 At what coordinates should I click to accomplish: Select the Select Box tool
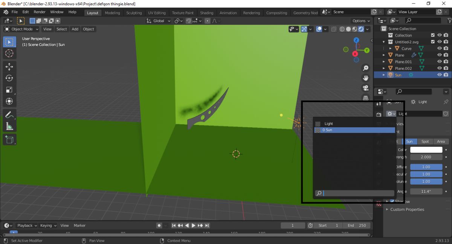(x=9, y=42)
